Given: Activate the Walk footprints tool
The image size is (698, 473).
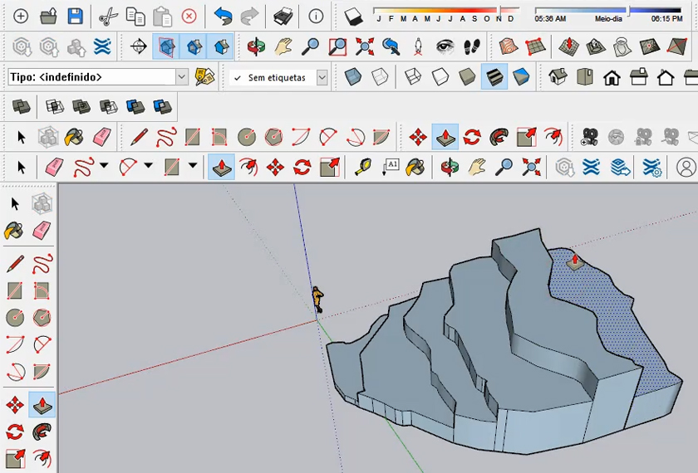Looking at the screenshot, I should pos(472,46).
